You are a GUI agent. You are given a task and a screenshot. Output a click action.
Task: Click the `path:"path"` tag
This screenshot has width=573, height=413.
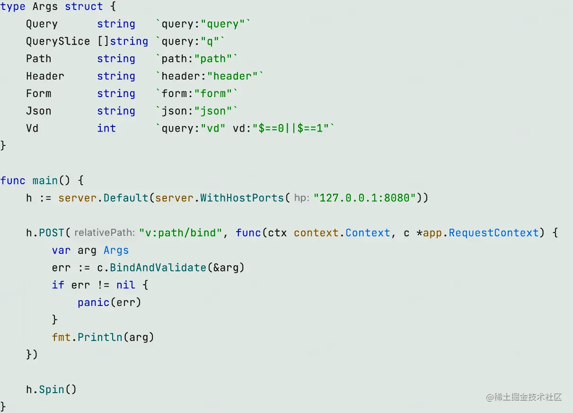[x=197, y=59]
